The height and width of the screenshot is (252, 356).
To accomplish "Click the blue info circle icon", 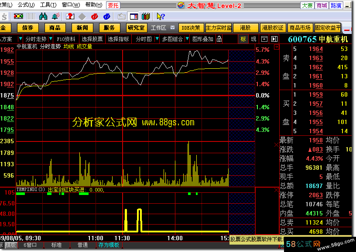I will coord(106,17).
